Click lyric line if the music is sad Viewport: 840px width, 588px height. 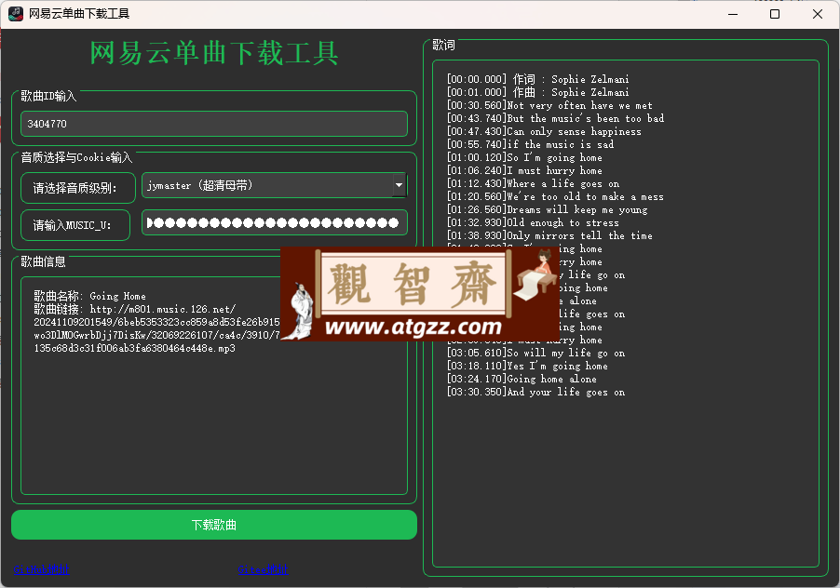(531, 144)
